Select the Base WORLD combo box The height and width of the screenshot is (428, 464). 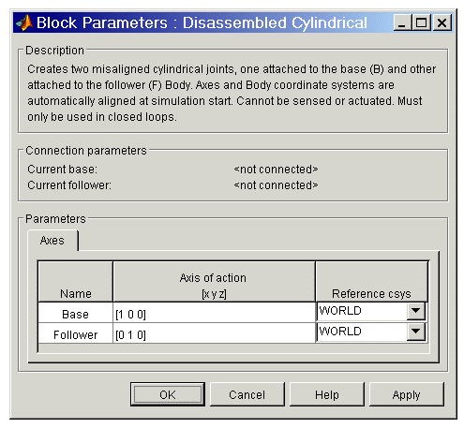point(371,311)
